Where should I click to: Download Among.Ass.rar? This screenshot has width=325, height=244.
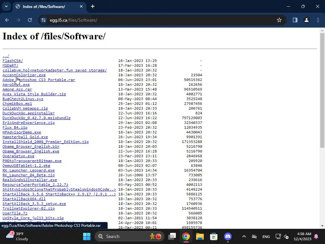(17, 89)
